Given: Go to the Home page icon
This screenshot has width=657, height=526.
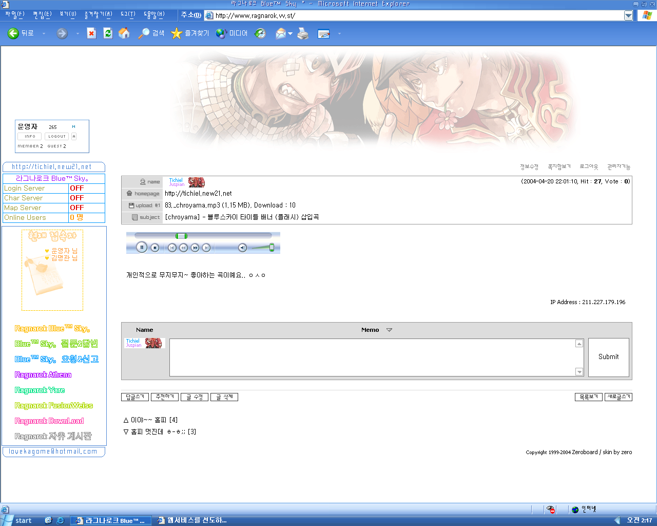Looking at the screenshot, I should pos(124,33).
